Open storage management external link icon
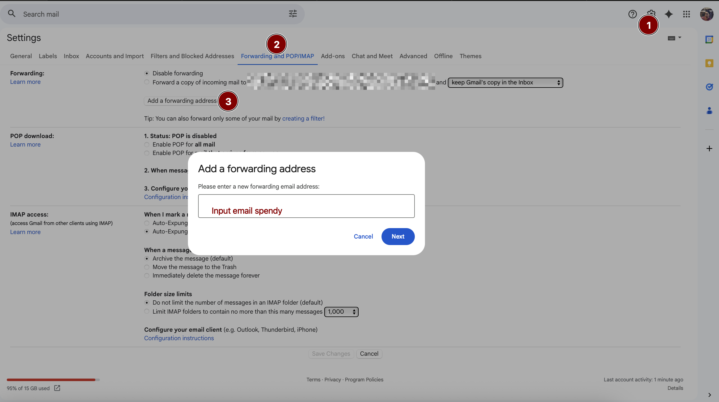 57,388
